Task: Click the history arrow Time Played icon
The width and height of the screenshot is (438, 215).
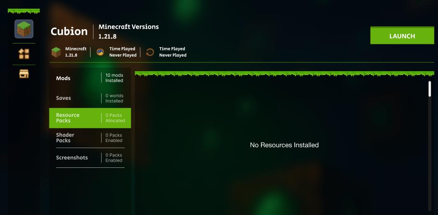Action: 150,52
